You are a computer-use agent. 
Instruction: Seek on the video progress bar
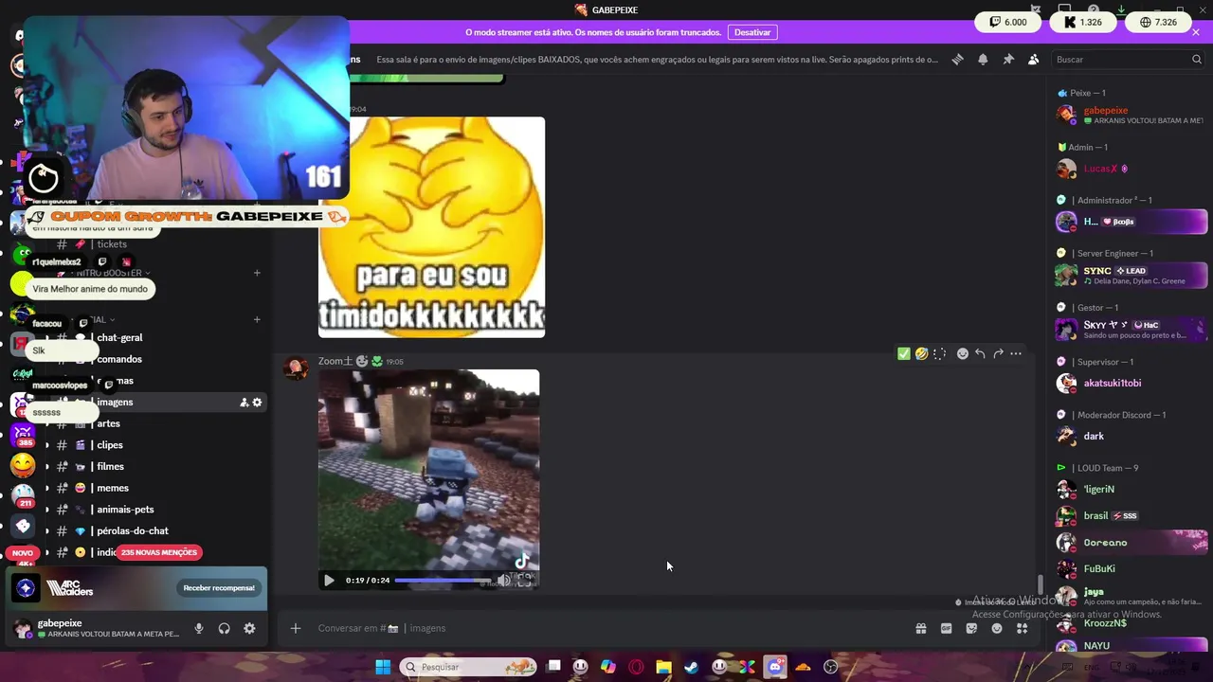click(443, 581)
